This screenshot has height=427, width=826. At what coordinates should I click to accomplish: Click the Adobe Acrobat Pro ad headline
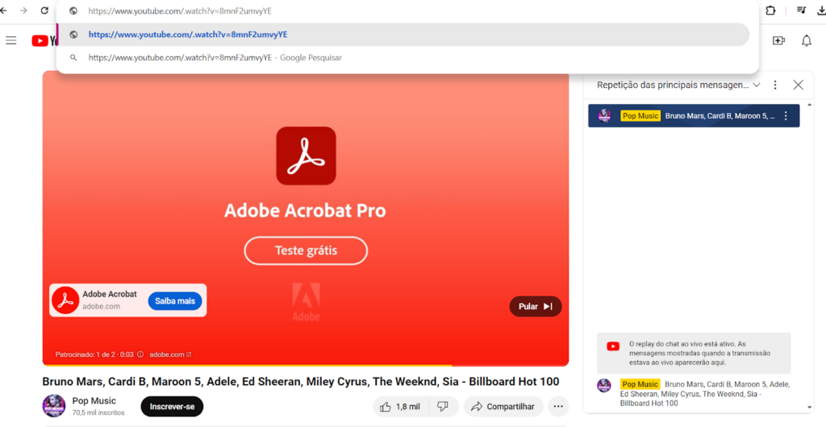[x=305, y=210]
